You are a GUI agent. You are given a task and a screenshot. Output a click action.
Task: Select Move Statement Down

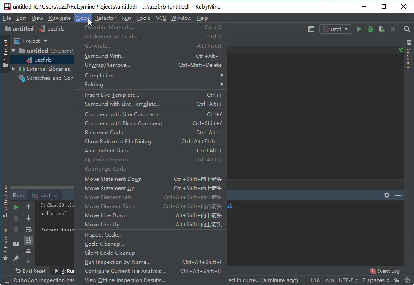point(150,179)
